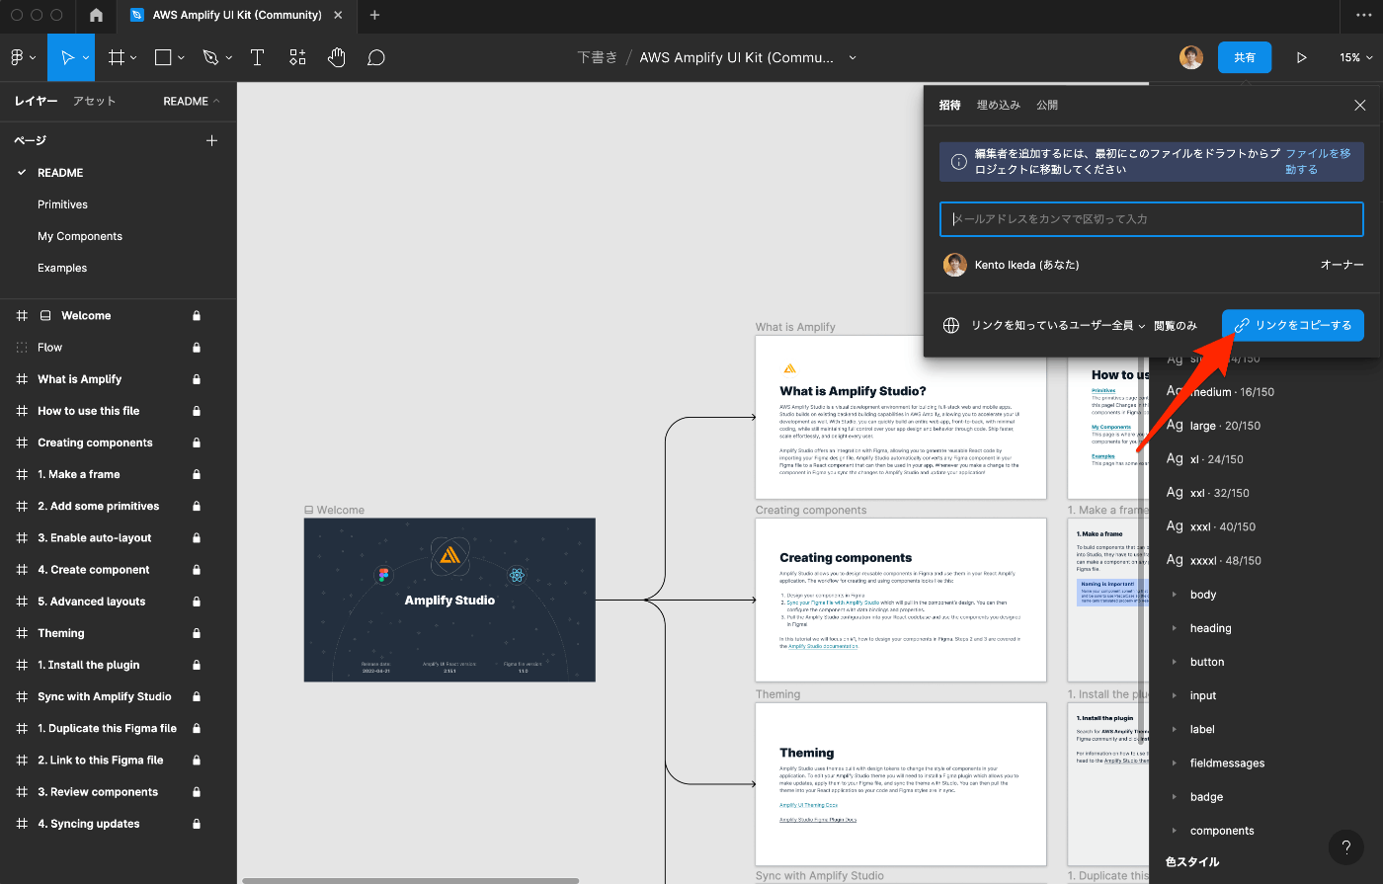1383x884 pixels.
Task: Click the blue 共有 share button
Action: point(1245,57)
